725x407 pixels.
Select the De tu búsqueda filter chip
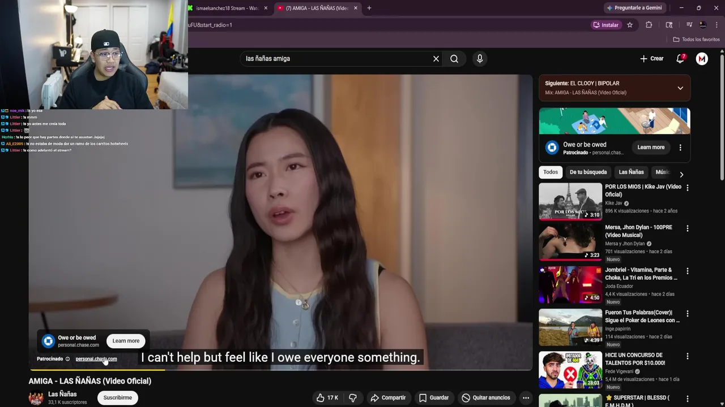pyautogui.click(x=588, y=172)
